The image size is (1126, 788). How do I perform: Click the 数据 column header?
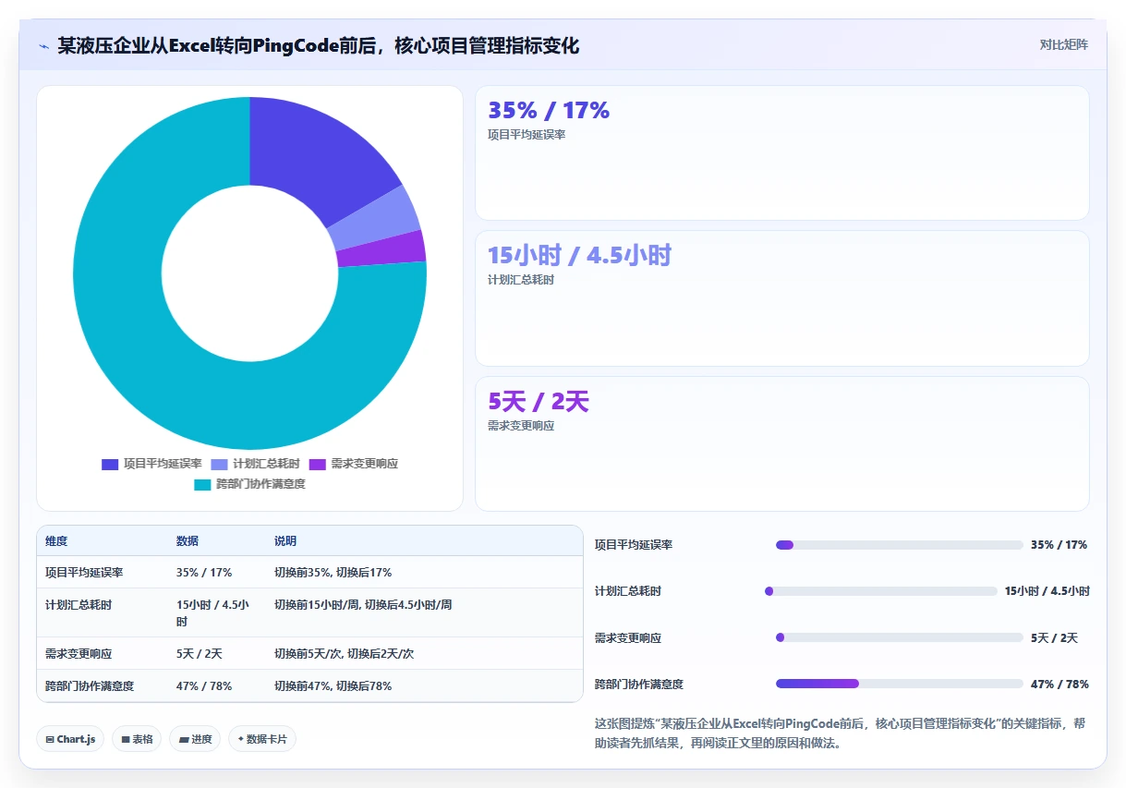pos(188,541)
